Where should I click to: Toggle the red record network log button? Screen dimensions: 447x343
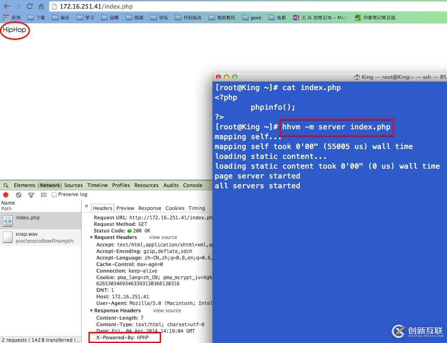coord(6,195)
